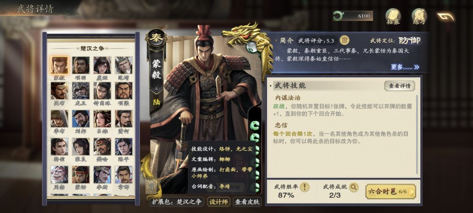Click the 秦 faction emblem

coord(156,39)
